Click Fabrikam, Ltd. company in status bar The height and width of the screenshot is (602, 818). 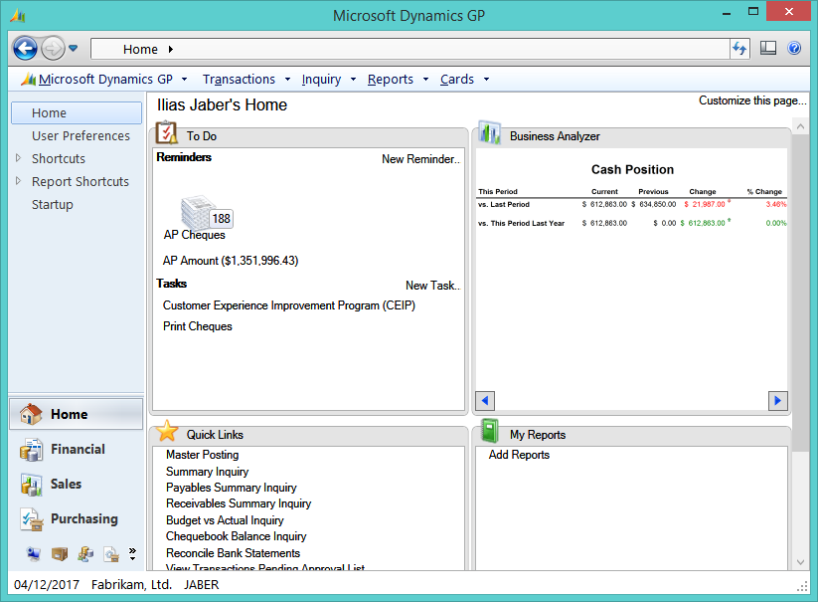131,585
